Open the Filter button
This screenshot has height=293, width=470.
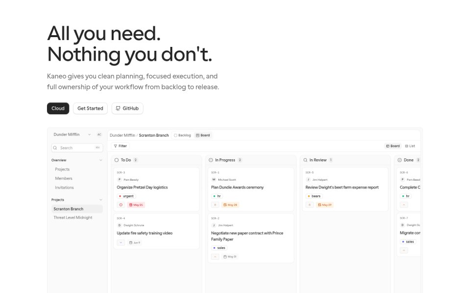[x=120, y=146]
